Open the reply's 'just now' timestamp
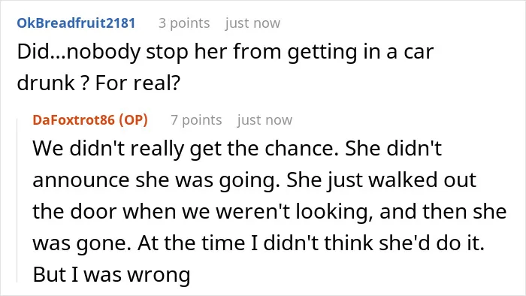Image resolution: width=526 pixels, height=296 pixels. click(x=265, y=119)
